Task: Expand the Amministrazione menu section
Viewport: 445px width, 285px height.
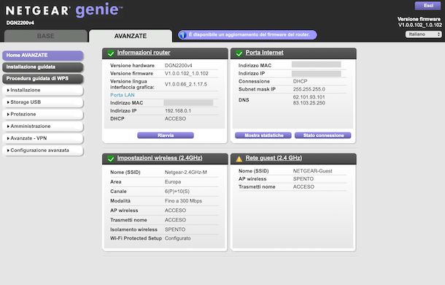Action: (43, 126)
